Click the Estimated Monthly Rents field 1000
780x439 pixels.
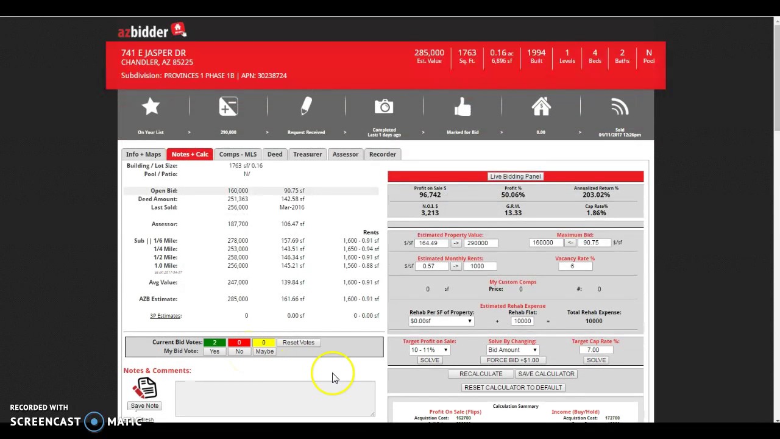(x=481, y=266)
